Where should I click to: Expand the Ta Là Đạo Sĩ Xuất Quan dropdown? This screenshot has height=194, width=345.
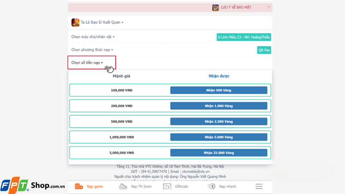[102, 22]
